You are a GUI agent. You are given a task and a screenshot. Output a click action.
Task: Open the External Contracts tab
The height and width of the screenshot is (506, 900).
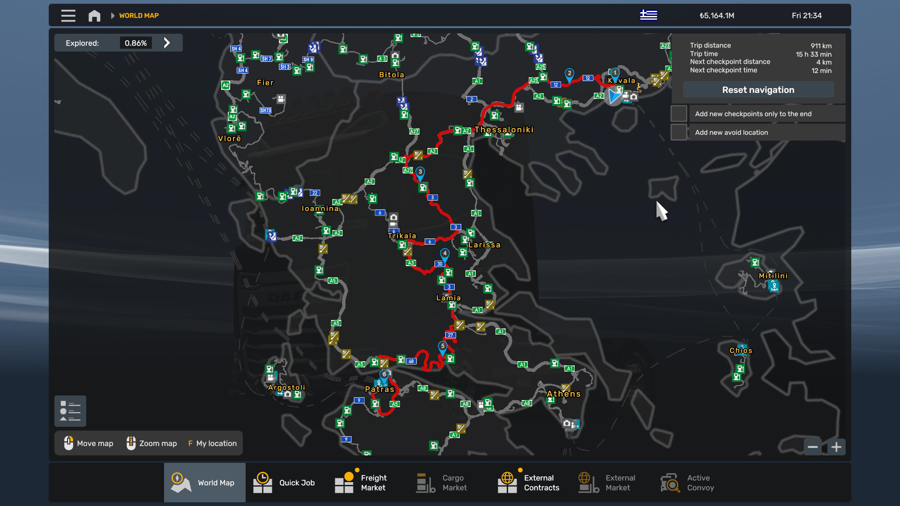[529, 483]
